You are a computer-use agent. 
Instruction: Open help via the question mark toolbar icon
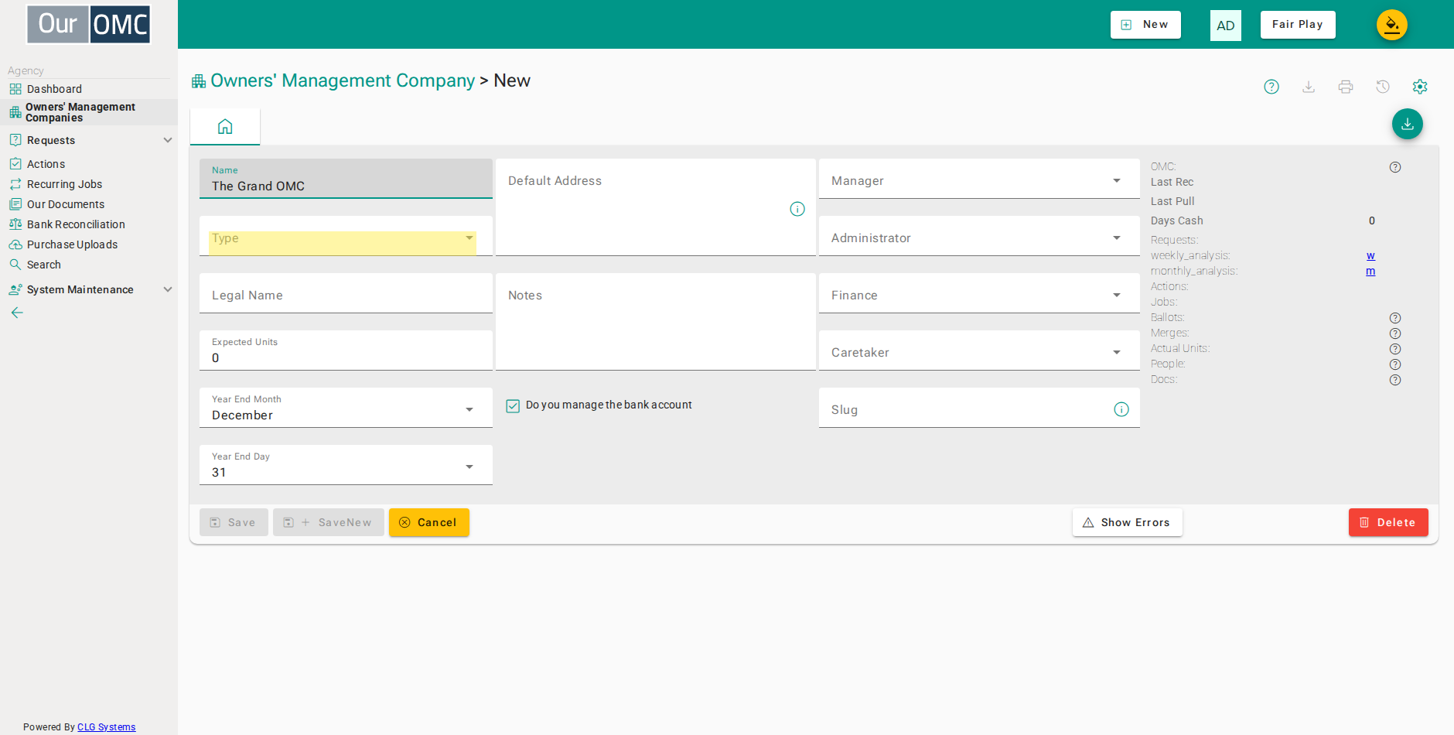click(x=1271, y=87)
